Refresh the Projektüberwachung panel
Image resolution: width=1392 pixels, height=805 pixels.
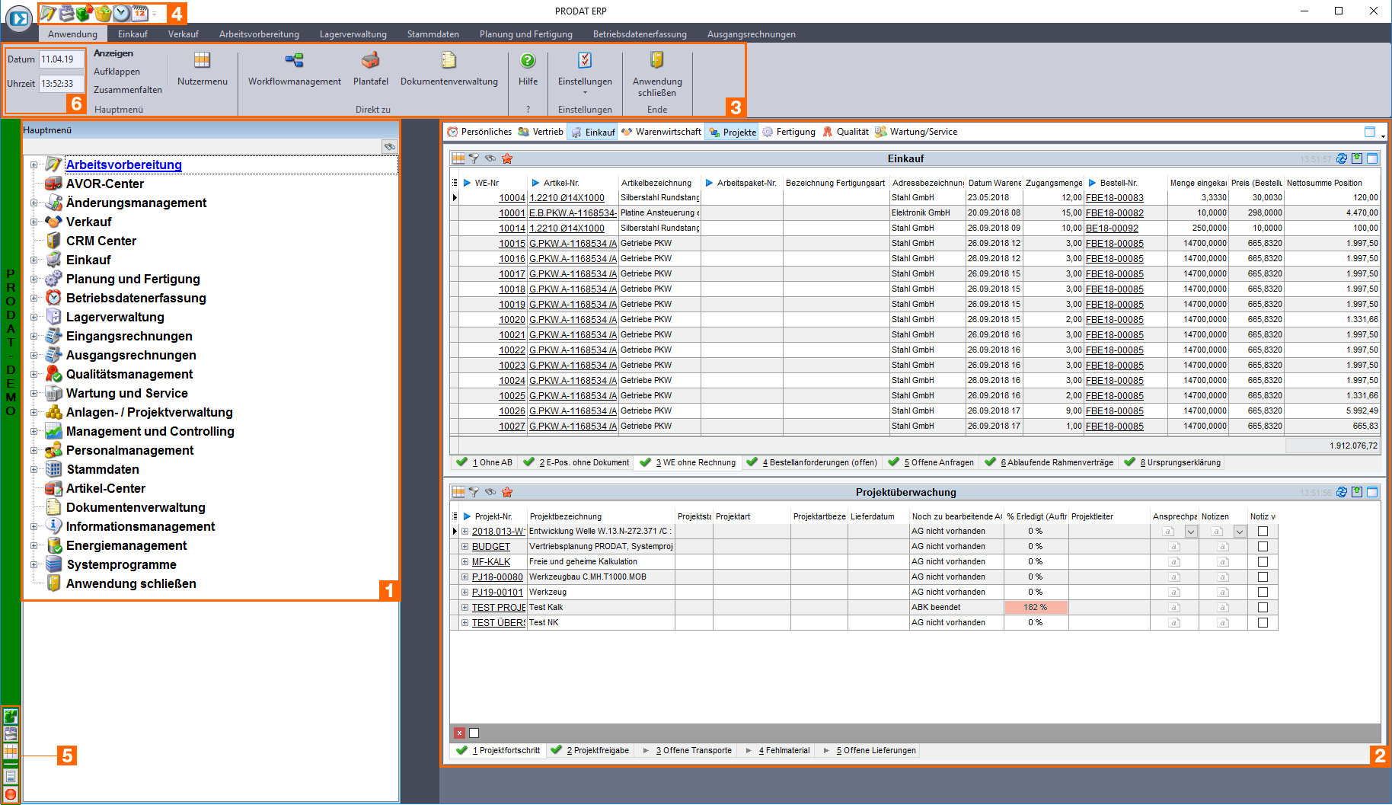tap(1342, 492)
